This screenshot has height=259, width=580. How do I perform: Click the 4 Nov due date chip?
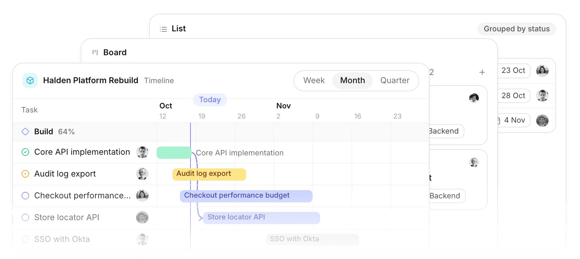click(x=513, y=120)
